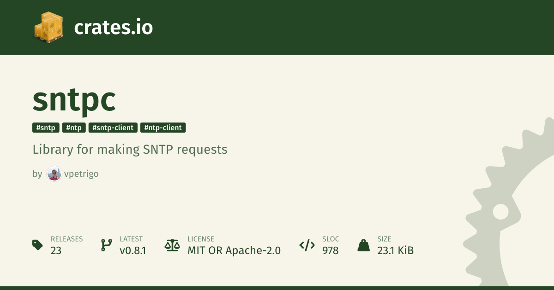554x290 pixels.
Task: Open the #ntp-client keyword tag
Action: (x=163, y=128)
